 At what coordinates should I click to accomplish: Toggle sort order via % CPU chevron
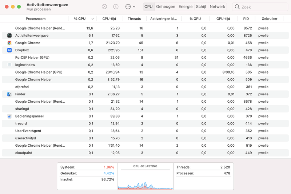coord(92,19)
